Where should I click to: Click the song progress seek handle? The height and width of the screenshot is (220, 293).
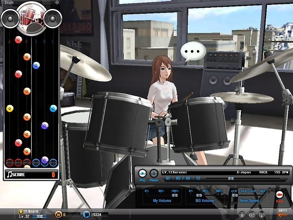(x=231, y=178)
